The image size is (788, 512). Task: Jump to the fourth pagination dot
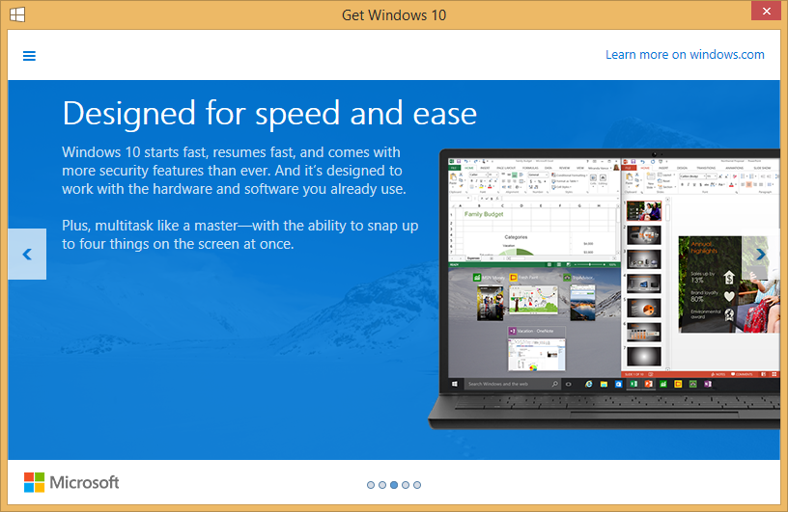pos(406,485)
